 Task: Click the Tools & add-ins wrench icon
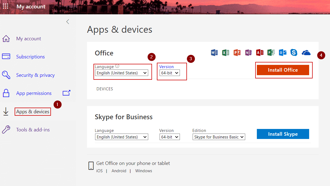coord(6,129)
